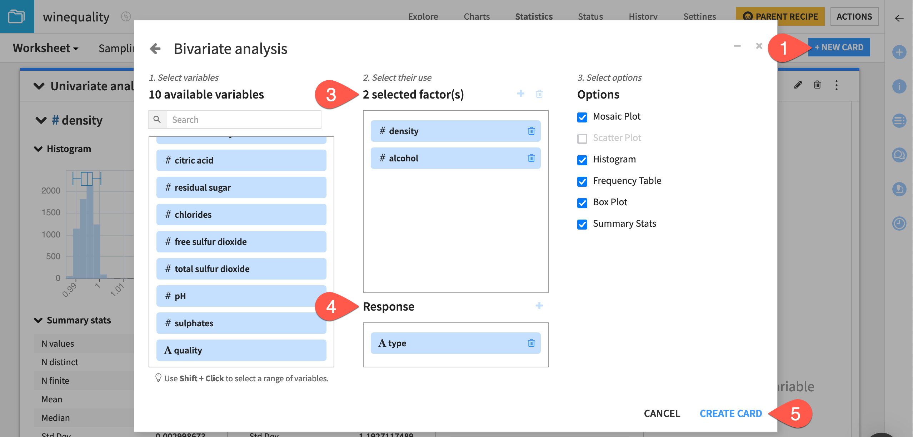Collapse the Histogram section

pos(38,149)
